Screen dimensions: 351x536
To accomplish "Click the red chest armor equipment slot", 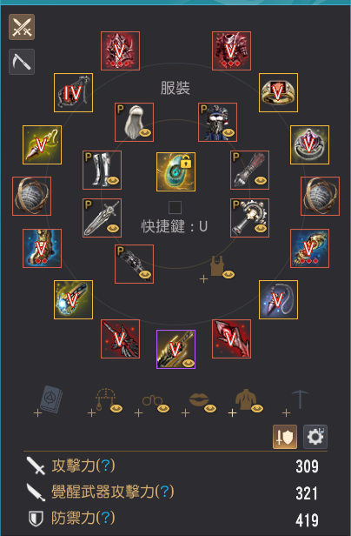I will [231, 51].
